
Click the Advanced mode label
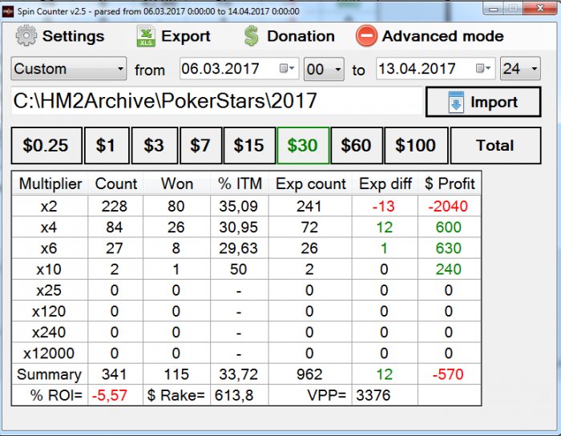pyautogui.click(x=443, y=36)
